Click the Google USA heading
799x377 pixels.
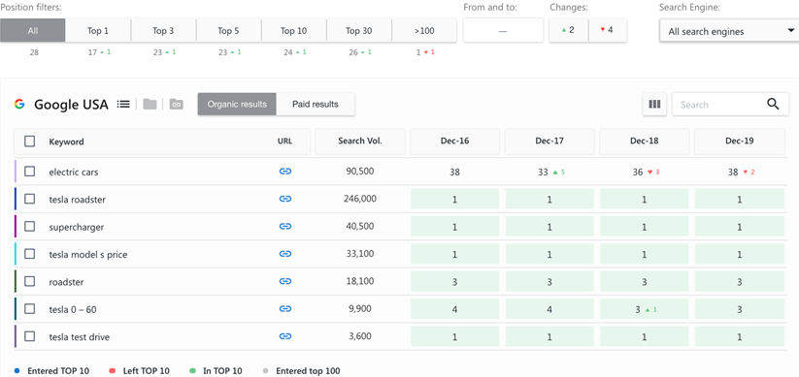click(71, 105)
